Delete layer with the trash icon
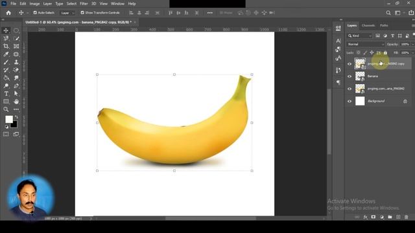The height and width of the screenshot is (233, 415). pyautogui.click(x=407, y=217)
